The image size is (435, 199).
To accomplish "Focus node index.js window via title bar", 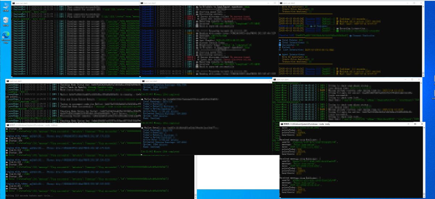I will click(72, 124).
